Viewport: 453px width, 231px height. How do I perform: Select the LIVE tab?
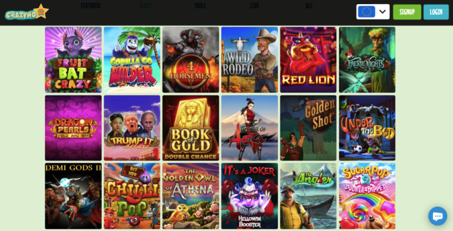(x=254, y=6)
